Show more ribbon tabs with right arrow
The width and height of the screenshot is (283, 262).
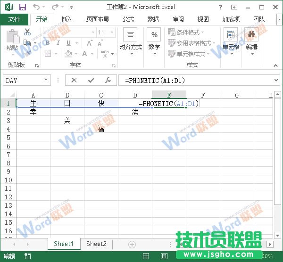[x=279, y=19]
